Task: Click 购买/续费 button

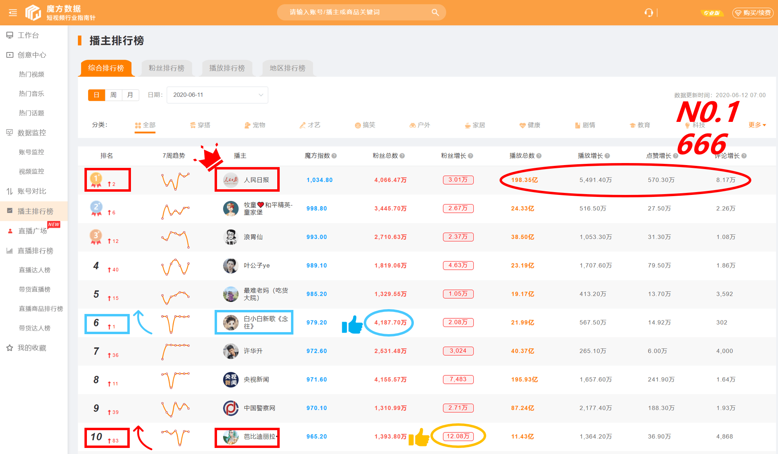Action: pyautogui.click(x=753, y=13)
